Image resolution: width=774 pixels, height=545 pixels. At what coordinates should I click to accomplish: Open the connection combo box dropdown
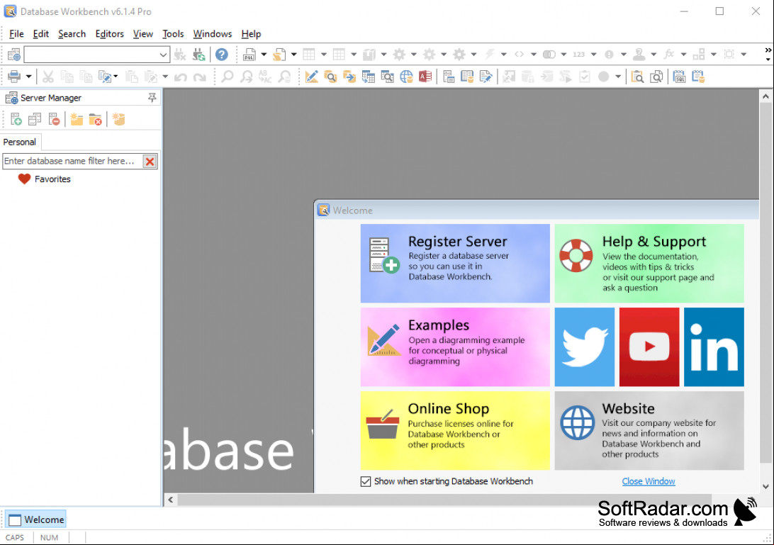[x=163, y=55]
